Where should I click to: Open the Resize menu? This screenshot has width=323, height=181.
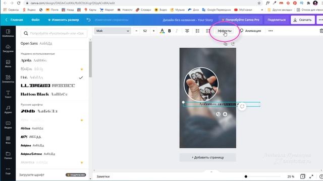point(64,20)
